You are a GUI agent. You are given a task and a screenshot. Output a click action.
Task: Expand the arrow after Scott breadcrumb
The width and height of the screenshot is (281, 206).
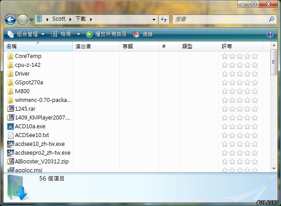[70, 19]
